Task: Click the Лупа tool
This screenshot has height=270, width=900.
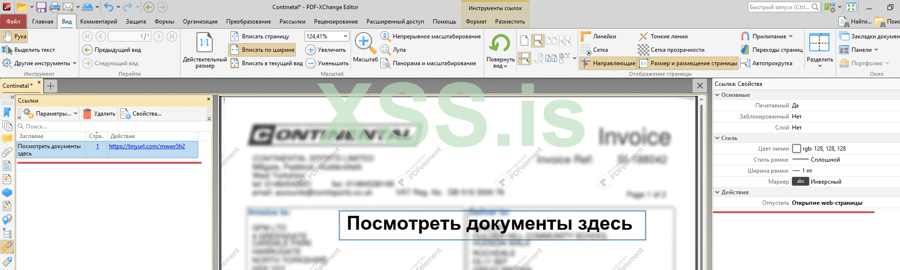Action: click(393, 50)
